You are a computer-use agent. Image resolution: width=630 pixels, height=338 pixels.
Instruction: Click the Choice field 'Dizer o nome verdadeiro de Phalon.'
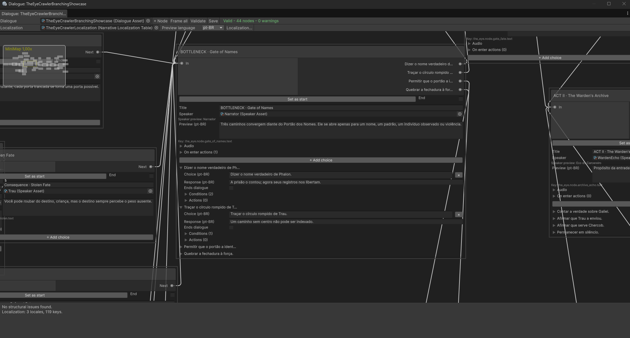coord(341,174)
